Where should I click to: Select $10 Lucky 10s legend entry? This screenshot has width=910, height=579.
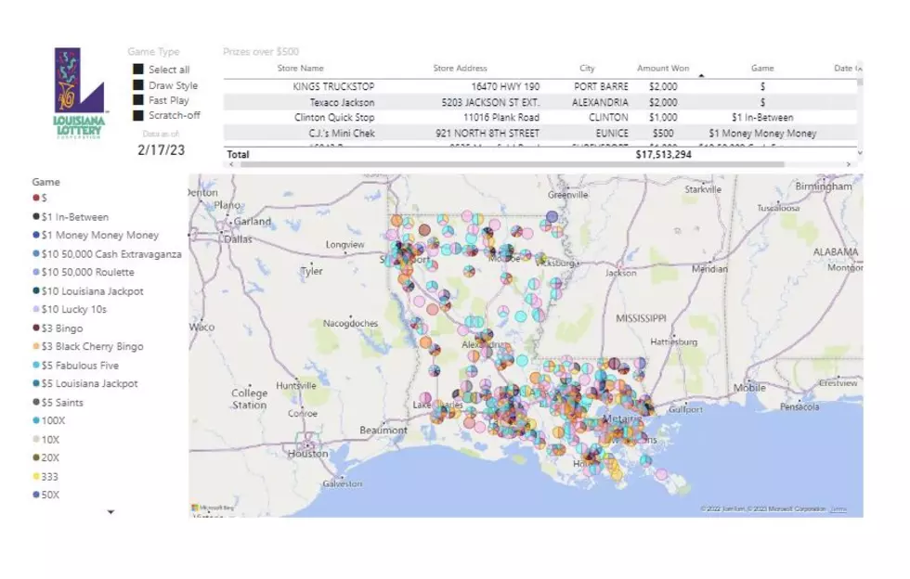pos(70,309)
